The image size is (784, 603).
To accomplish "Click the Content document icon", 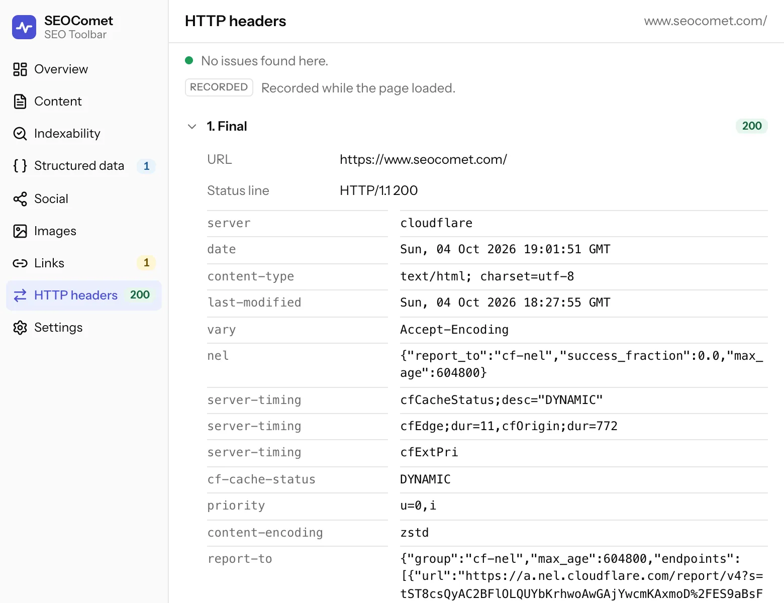I will click(x=20, y=102).
